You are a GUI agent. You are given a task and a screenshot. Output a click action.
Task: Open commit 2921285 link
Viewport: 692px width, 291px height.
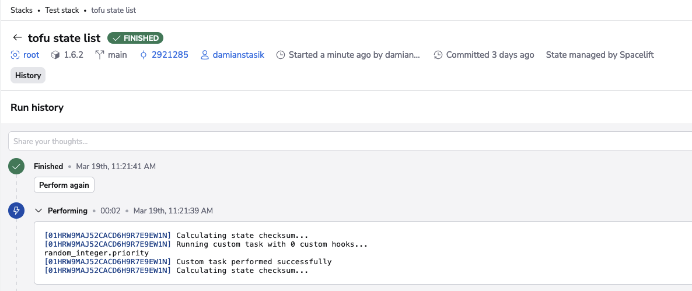(170, 55)
